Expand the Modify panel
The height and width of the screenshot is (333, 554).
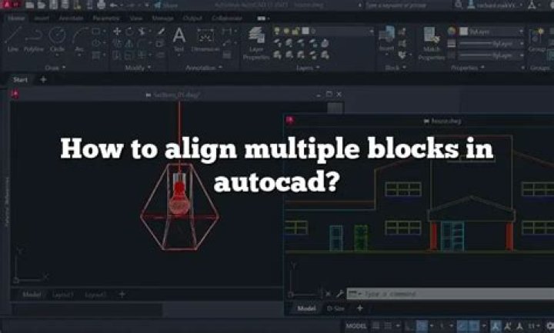[138, 68]
